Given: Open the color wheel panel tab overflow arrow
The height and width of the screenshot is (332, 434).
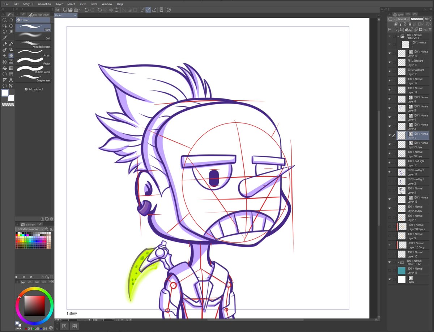Looking at the screenshot, I should tap(52, 281).
